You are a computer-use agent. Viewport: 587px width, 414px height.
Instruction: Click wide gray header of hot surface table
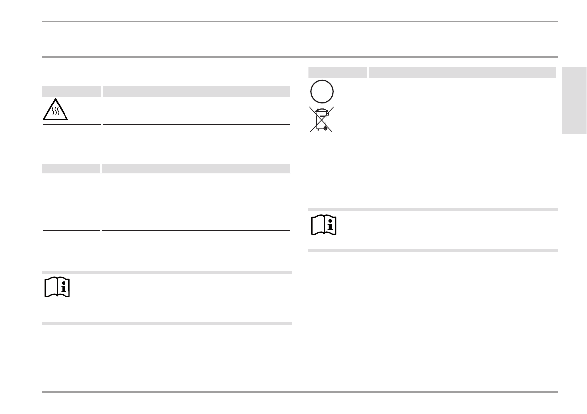[x=196, y=92]
